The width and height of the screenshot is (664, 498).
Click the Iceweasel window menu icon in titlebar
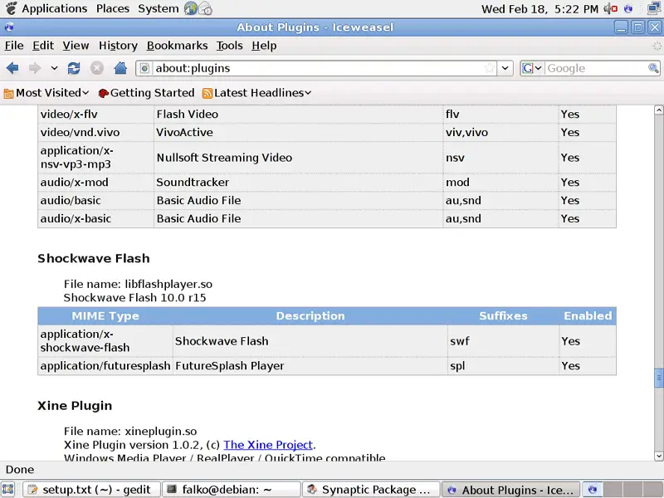[9, 27]
